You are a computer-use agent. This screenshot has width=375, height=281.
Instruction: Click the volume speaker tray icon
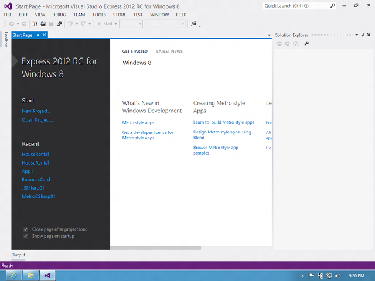[x=337, y=276]
